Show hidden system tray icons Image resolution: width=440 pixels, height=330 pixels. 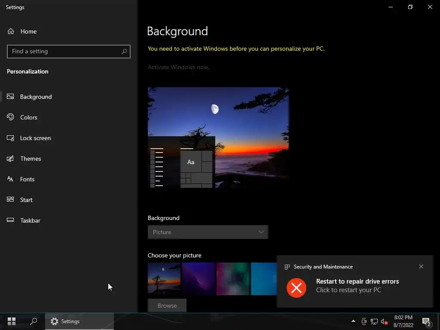point(353,321)
